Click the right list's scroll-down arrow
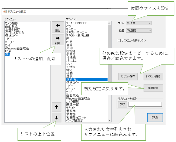 point(109,120)
